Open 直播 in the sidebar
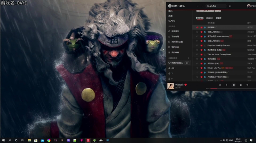 point(170,16)
